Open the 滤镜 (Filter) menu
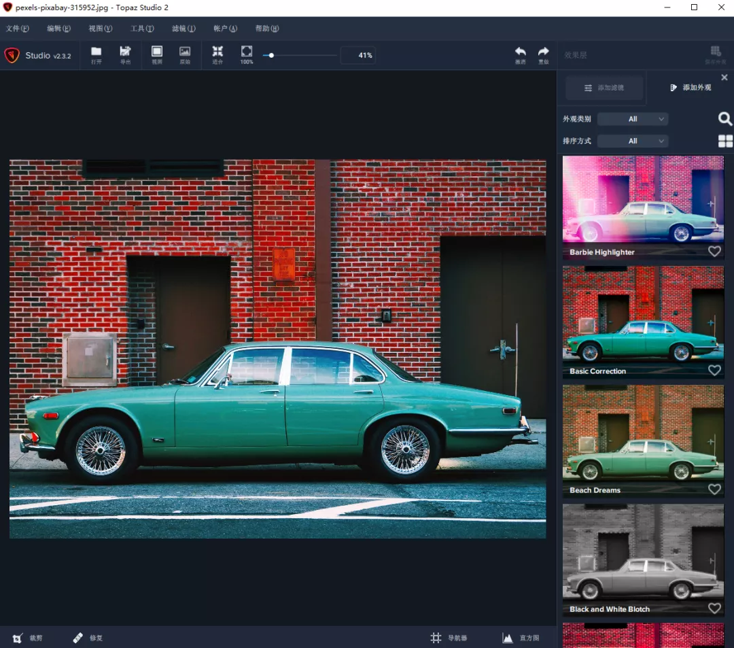Viewport: 734px width, 648px height. 183,29
